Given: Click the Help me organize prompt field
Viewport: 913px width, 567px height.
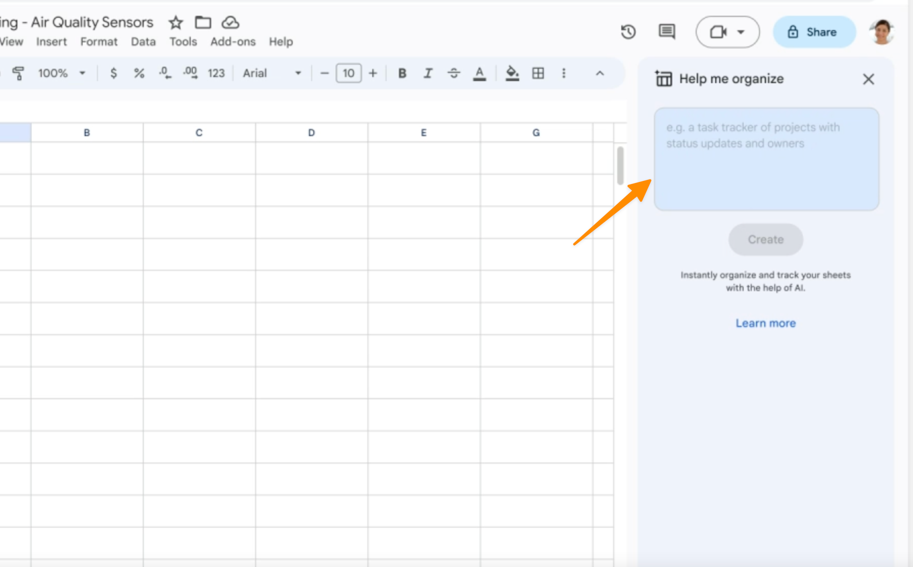Looking at the screenshot, I should click(x=766, y=159).
